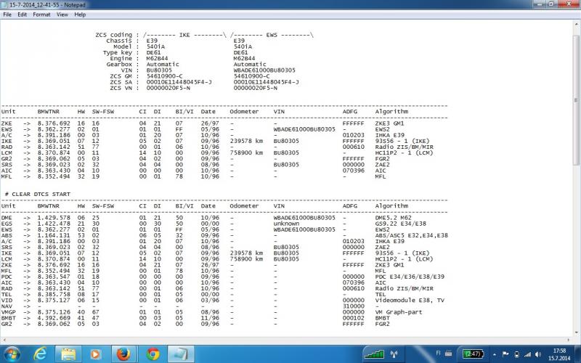Screen dimensions: 581x363
Task: Click the vertical scrollbar thumb
Action: (x=576, y=100)
